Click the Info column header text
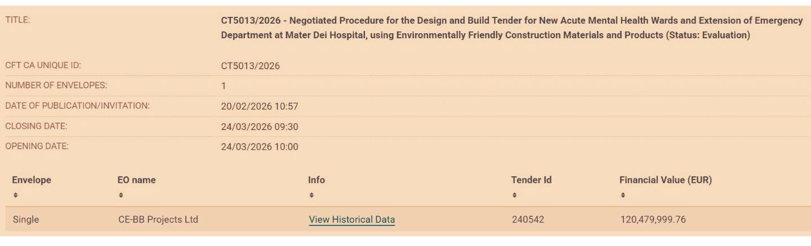Image resolution: width=811 pixels, height=246 pixels. tap(317, 180)
